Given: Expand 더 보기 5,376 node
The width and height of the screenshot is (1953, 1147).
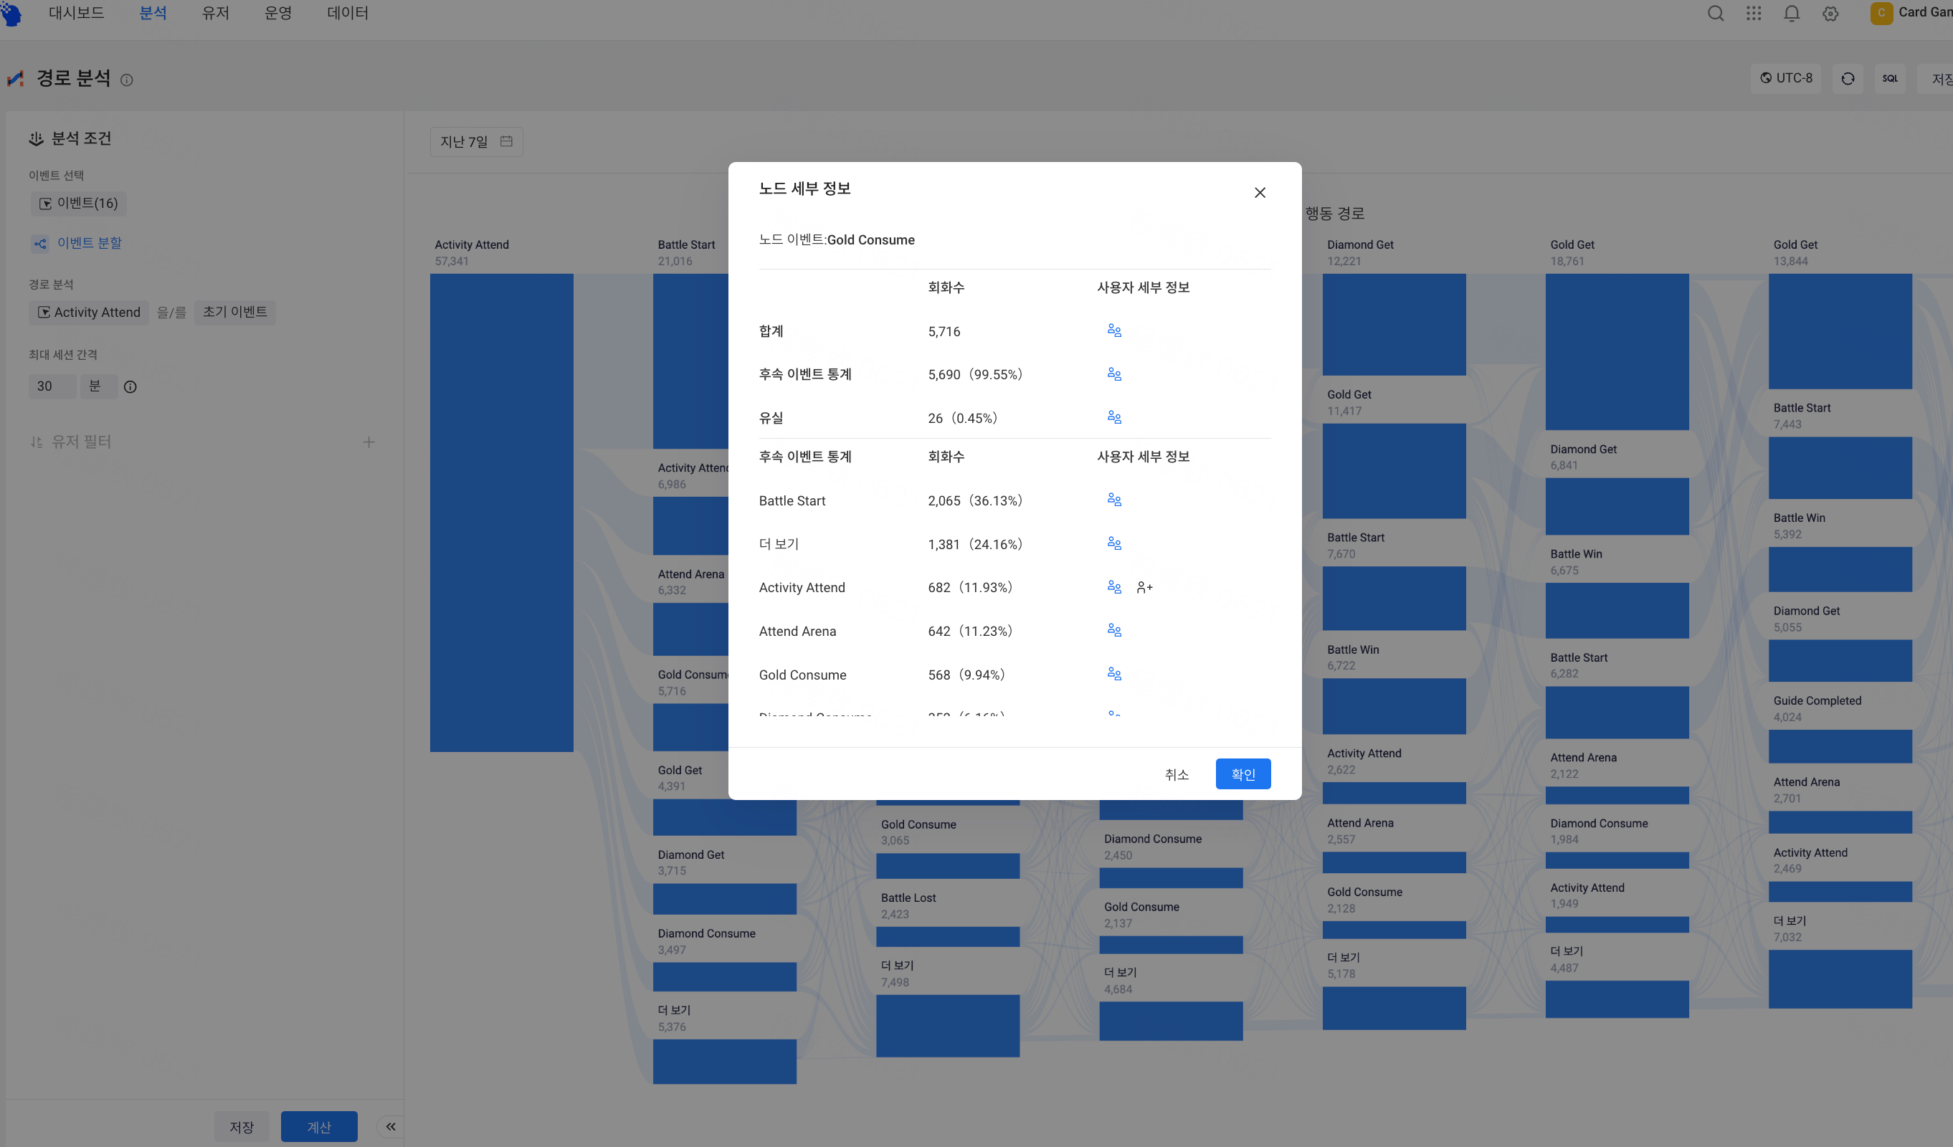Looking at the screenshot, I should pyautogui.click(x=724, y=1062).
